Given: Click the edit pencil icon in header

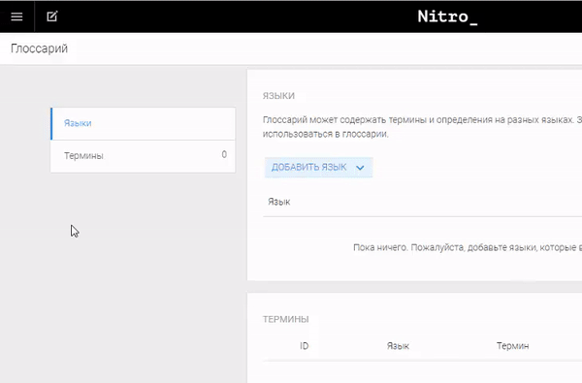Looking at the screenshot, I should pos(52,16).
